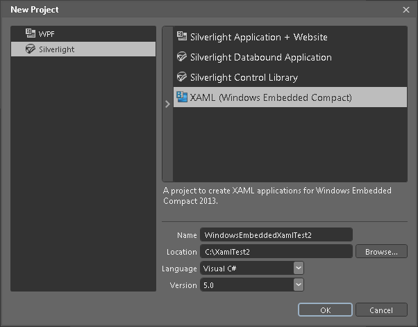Image resolution: width=418 pixels, height=327 pixels.
Task: Click the WPF category icon
Action: [31, 33]
